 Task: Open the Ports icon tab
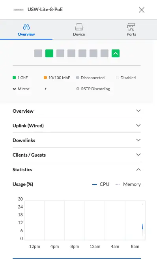[131, 27]
